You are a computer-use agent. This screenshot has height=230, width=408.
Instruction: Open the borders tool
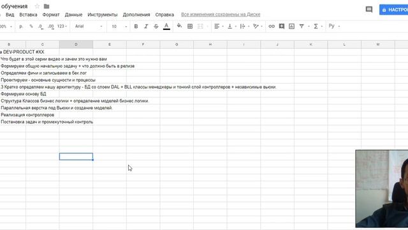click(190, 26)
